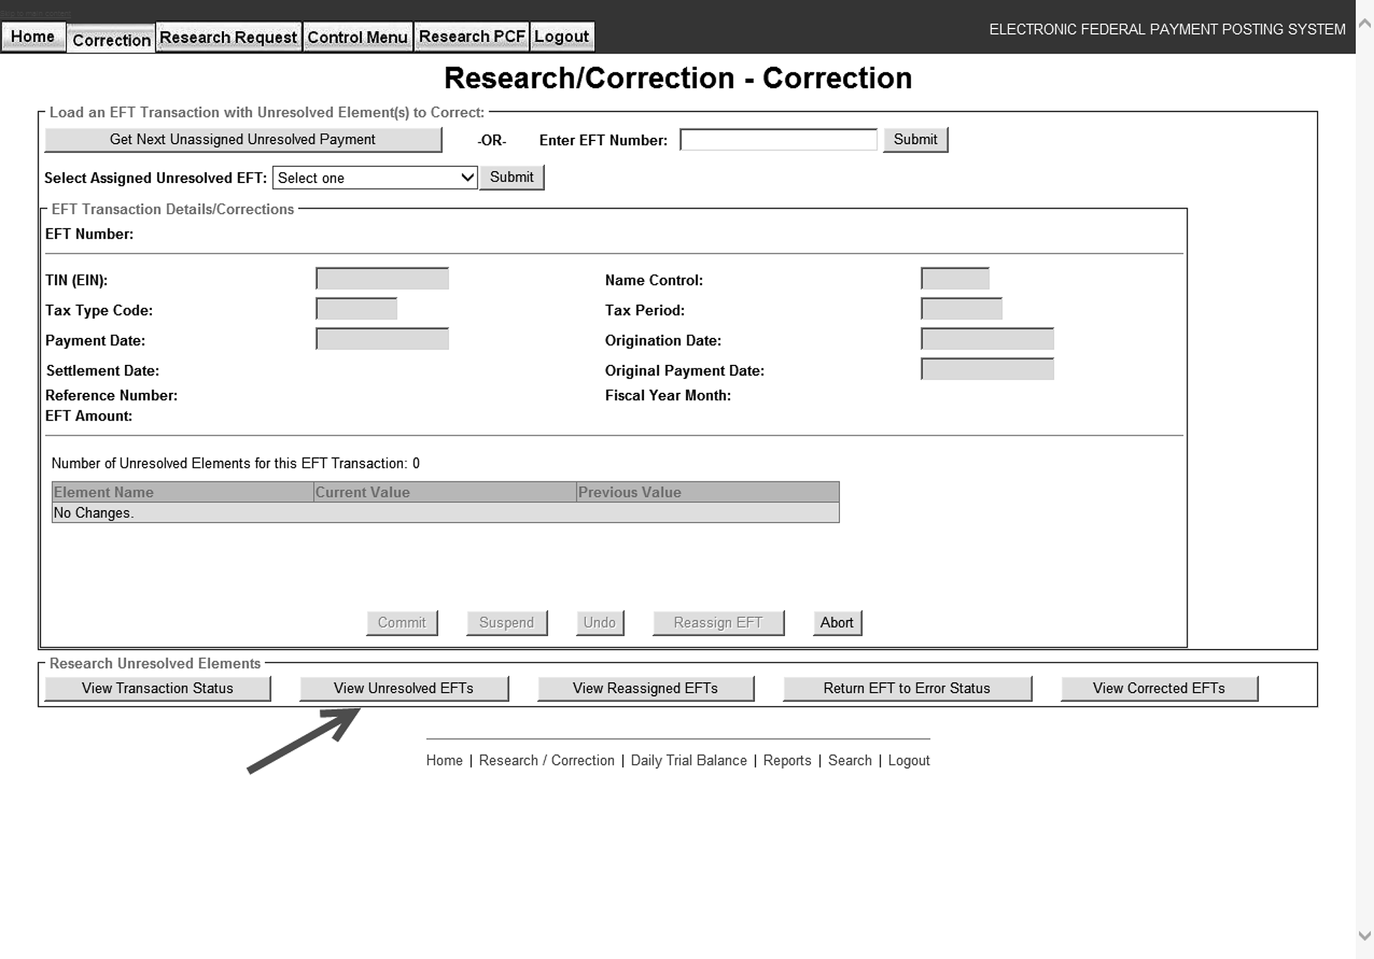The width and height of the screenshot is (1374, 959).
Task: Click the scrollbar down arrow
Action: (x=1365, y=936)
